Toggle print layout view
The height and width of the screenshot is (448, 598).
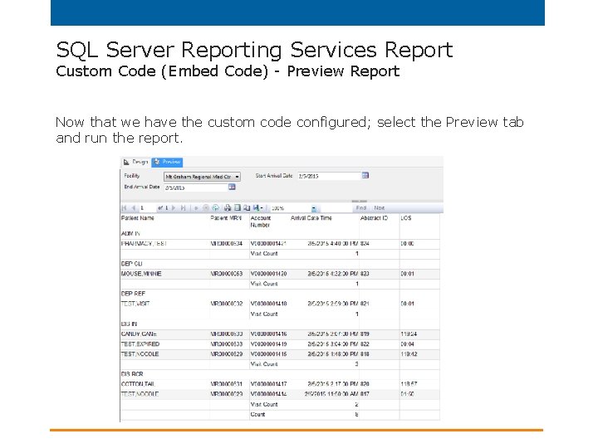(238, 208)
